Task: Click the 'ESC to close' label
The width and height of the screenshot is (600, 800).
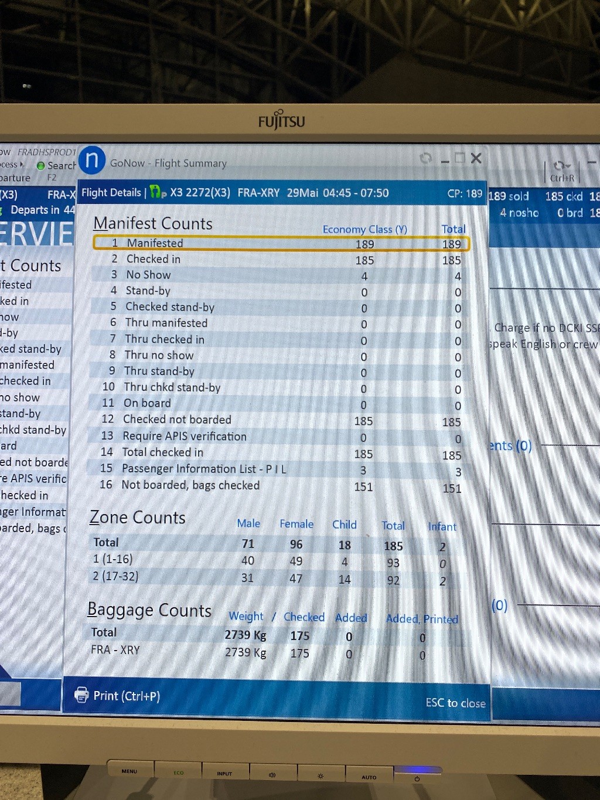Action: [455, 703]
